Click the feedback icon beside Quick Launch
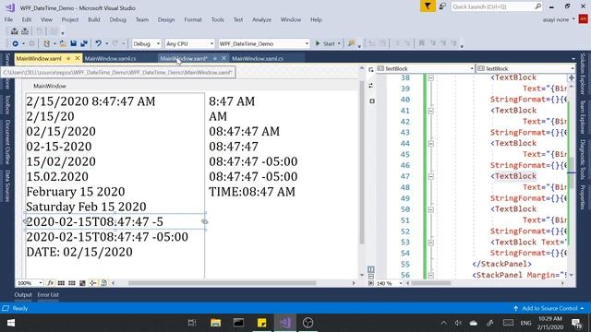Viewport: 591px width, 332px height. click(442, 6)
